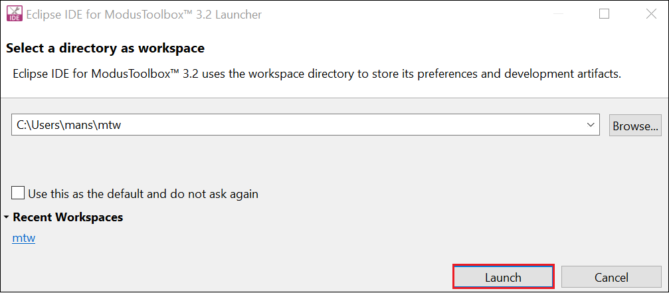Screen dimensions: 669x293
Task: Collapse Recent Workspaces with its triangle arrow
Action: point(7,217)
